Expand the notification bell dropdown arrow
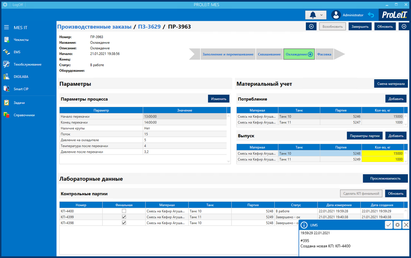 pyautogui.click(x=322, y=15)
